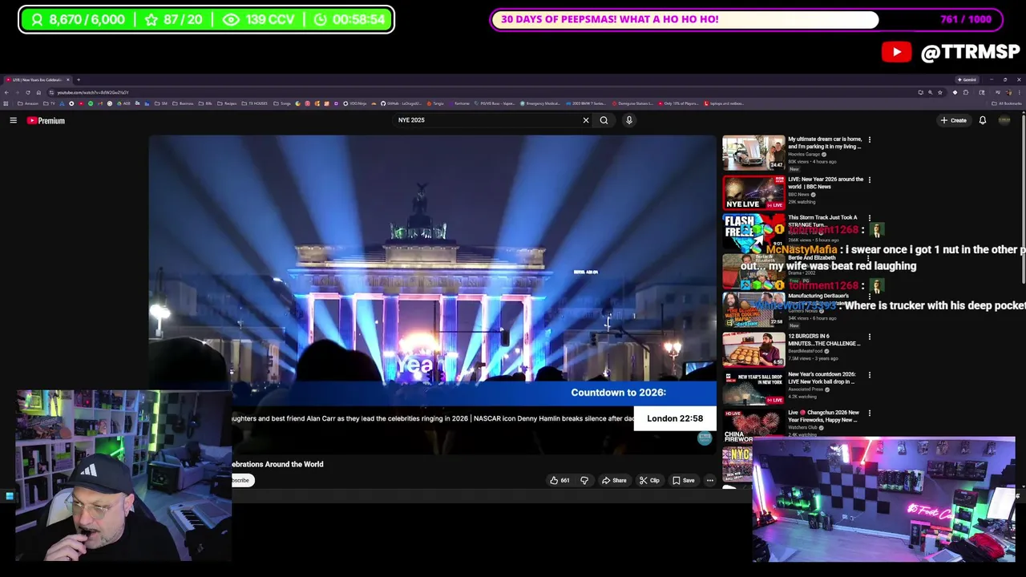Image resolution: width=1026 pixels, height=577 pixels.
Task: Open the GitHub bookmark
Action: click(x=402, y=103)
